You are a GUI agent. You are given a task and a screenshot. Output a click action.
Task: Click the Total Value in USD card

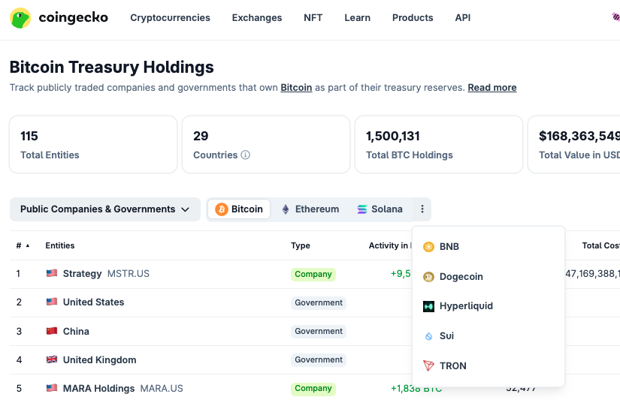574,144
